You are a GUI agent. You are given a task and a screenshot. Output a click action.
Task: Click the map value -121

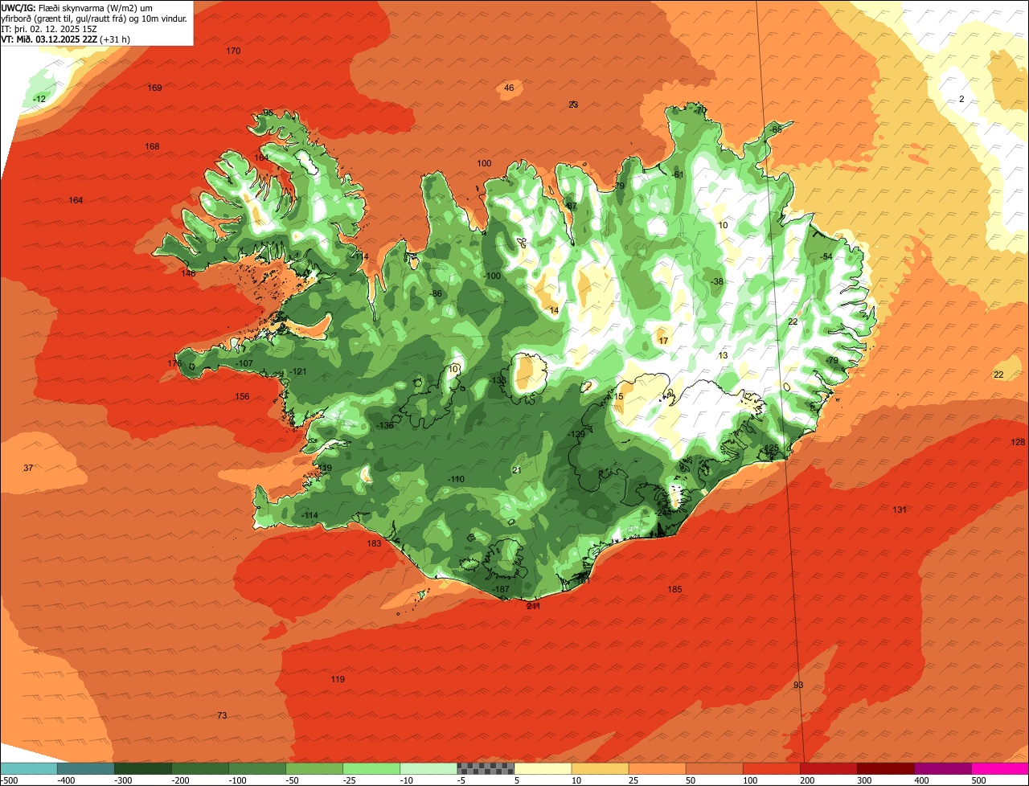point(299,371)
